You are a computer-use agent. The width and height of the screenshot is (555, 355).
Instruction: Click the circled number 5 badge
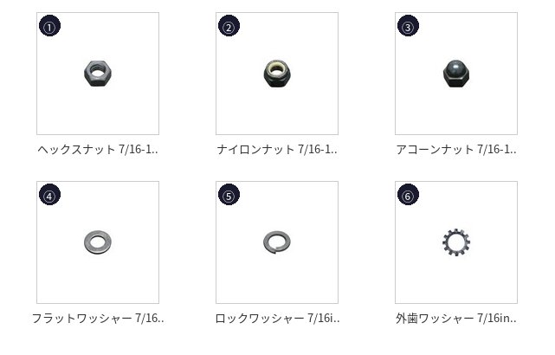click(x=229, y=195)
